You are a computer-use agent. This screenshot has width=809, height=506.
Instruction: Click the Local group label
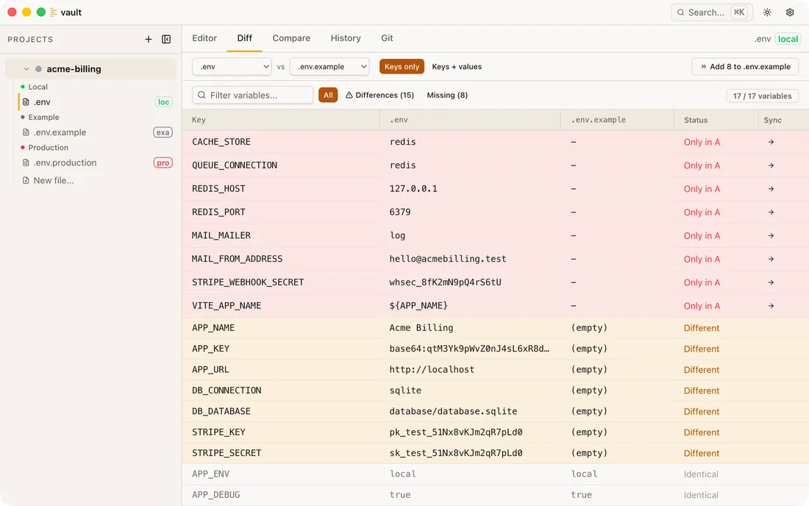(38, 87)
